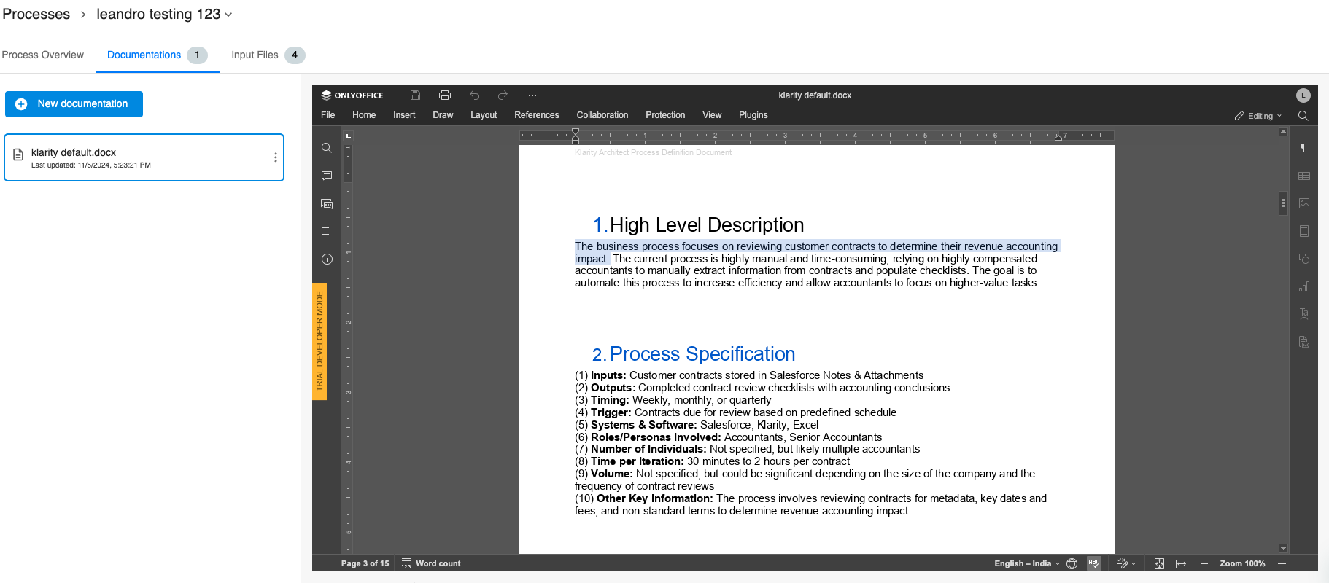This screenshot has height=583, width=1329.
Task: Open the Headings navigation panel
Action: (327, 231)
